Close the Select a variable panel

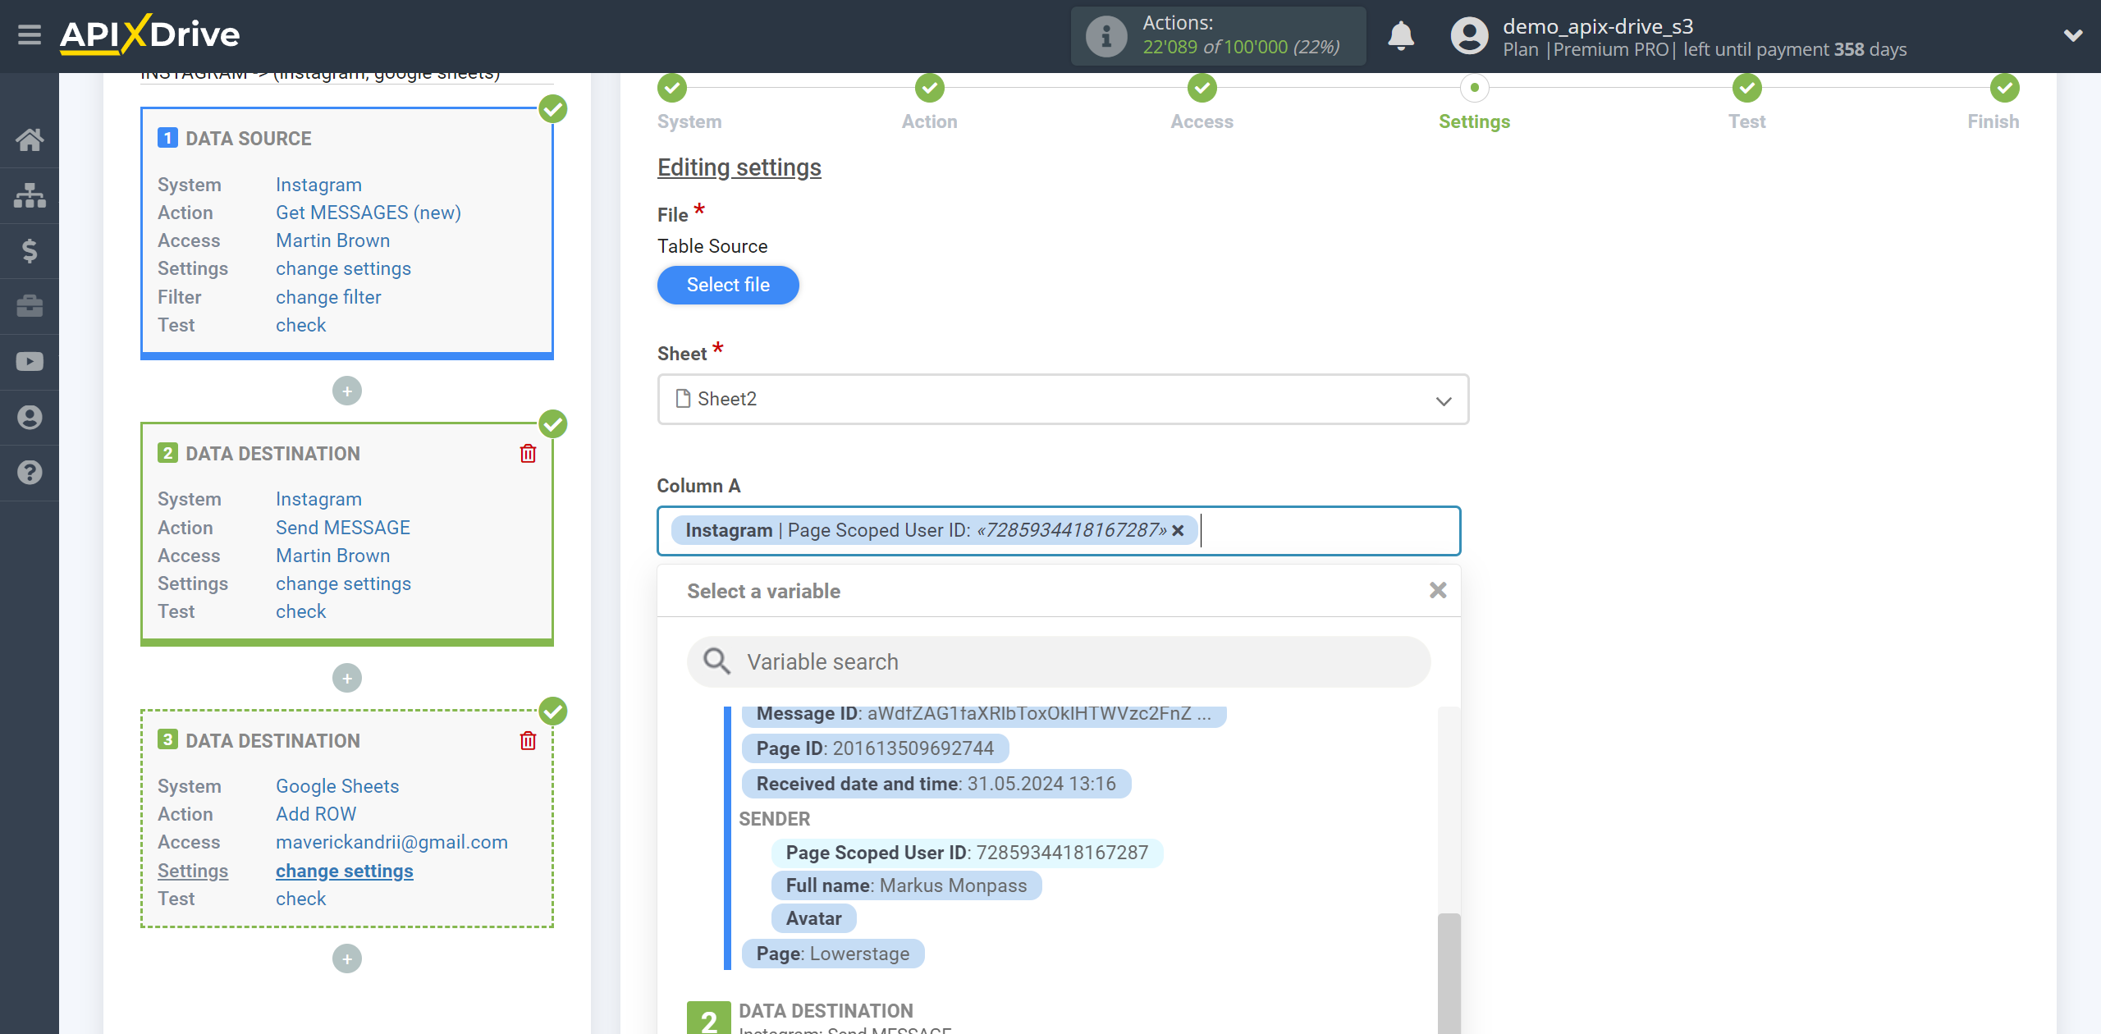pyautogui.click(x=1438, y=591)
